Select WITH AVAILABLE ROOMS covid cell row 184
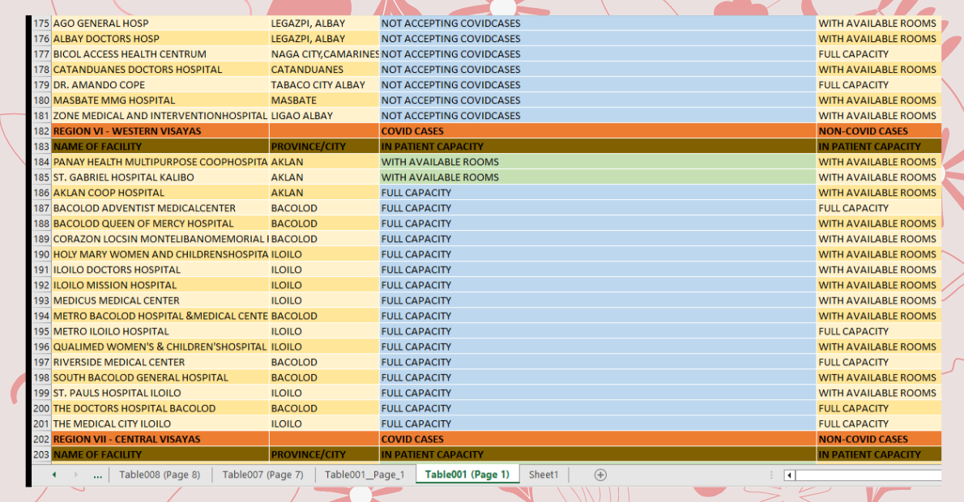This screenshot has width=964, height=502. (598, 162)
